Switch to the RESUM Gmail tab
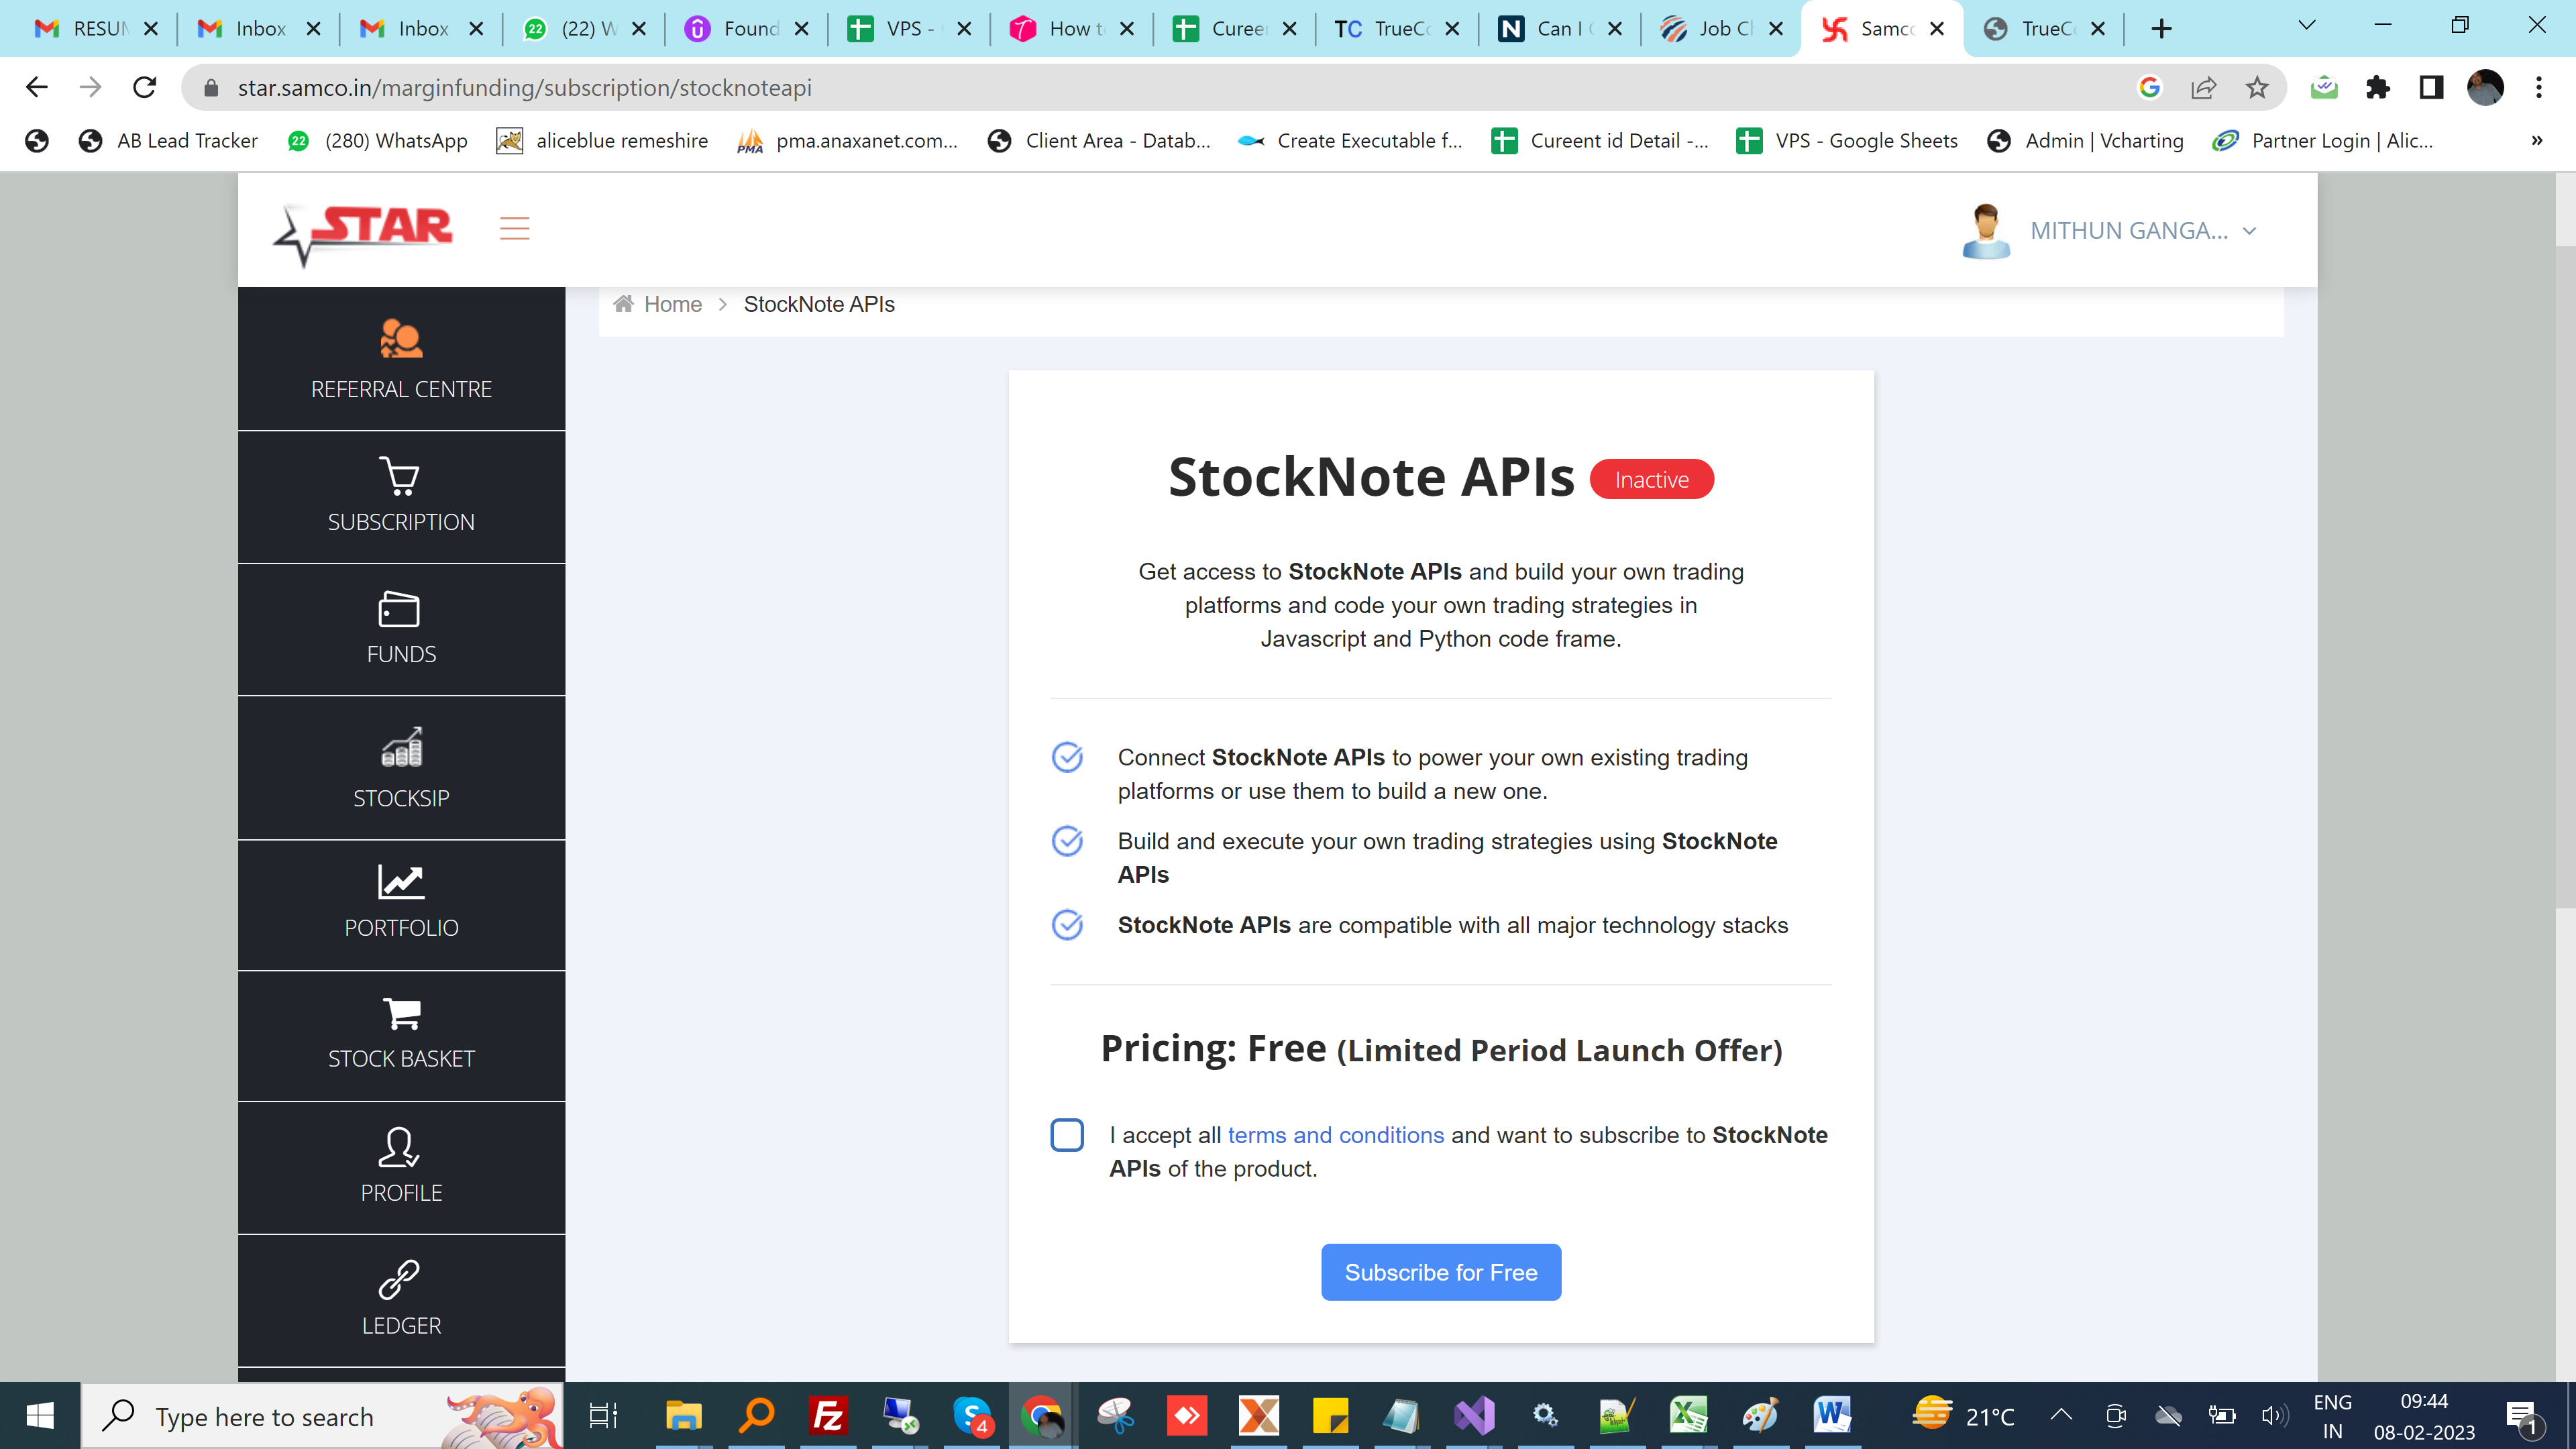 [96, 29]
